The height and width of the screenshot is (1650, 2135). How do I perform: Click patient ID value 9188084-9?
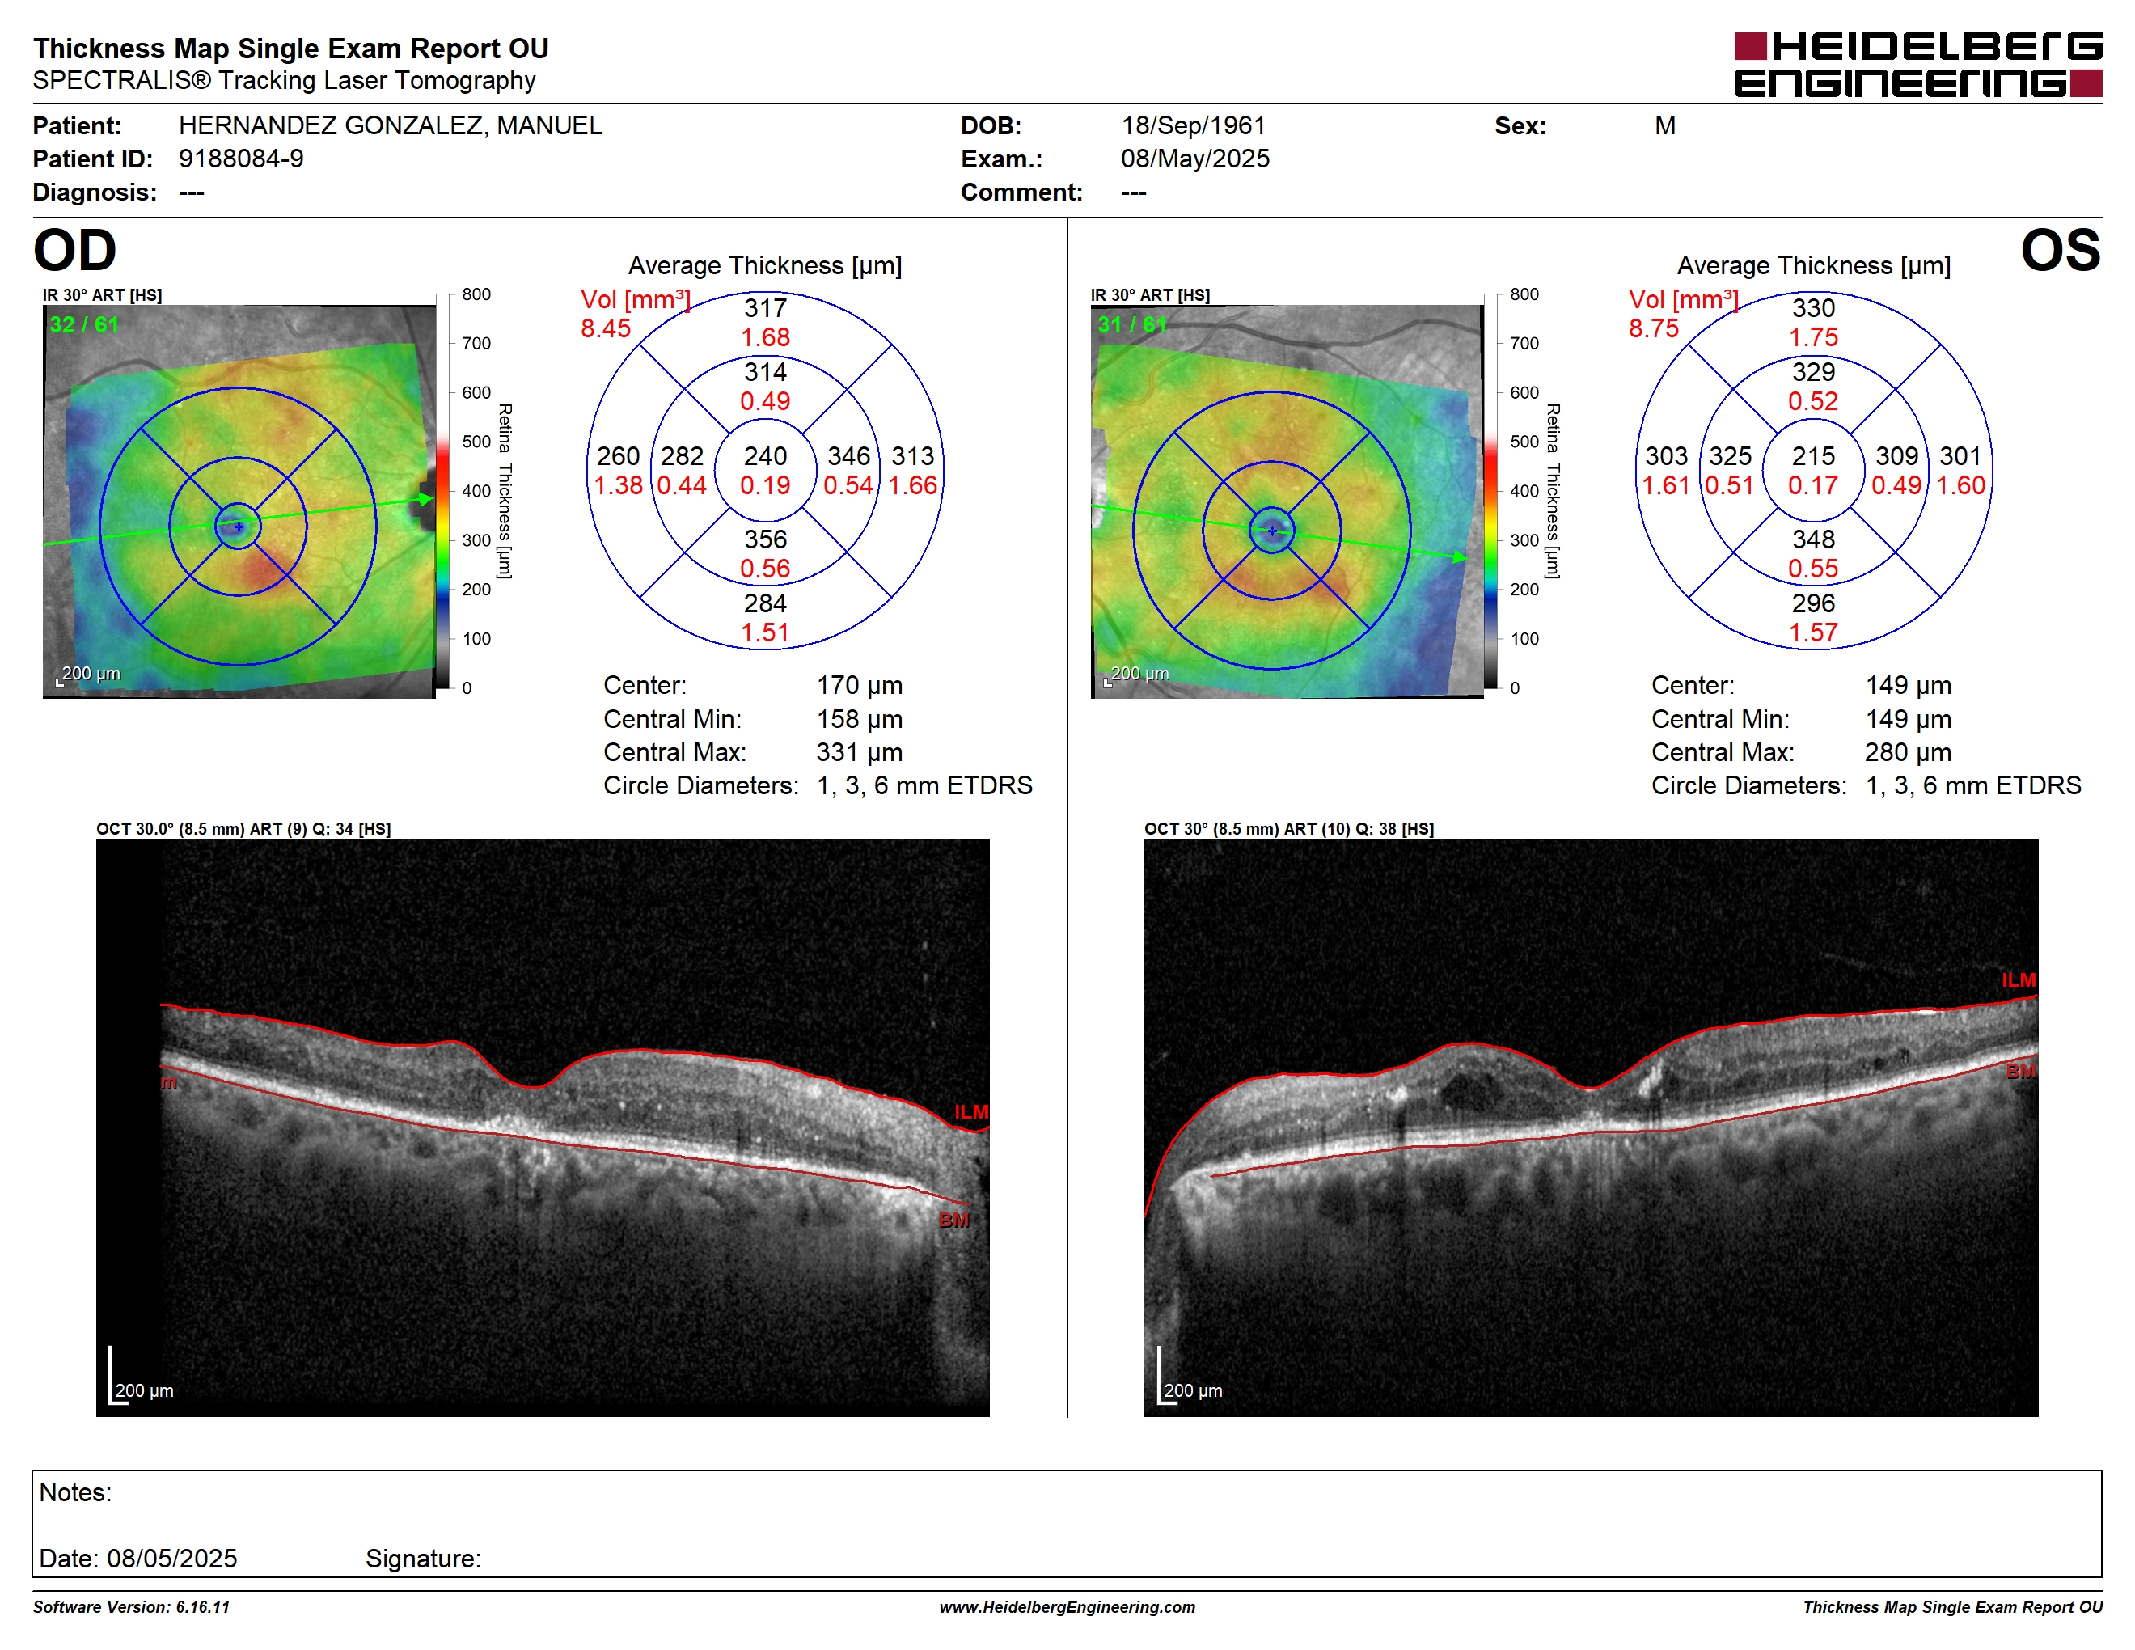(240, 159)
